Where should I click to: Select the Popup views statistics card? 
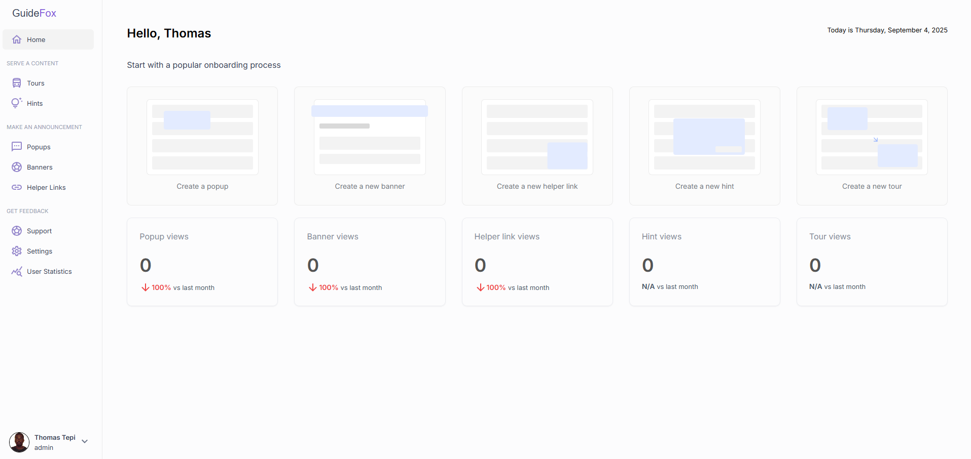[x=202, y=262]
